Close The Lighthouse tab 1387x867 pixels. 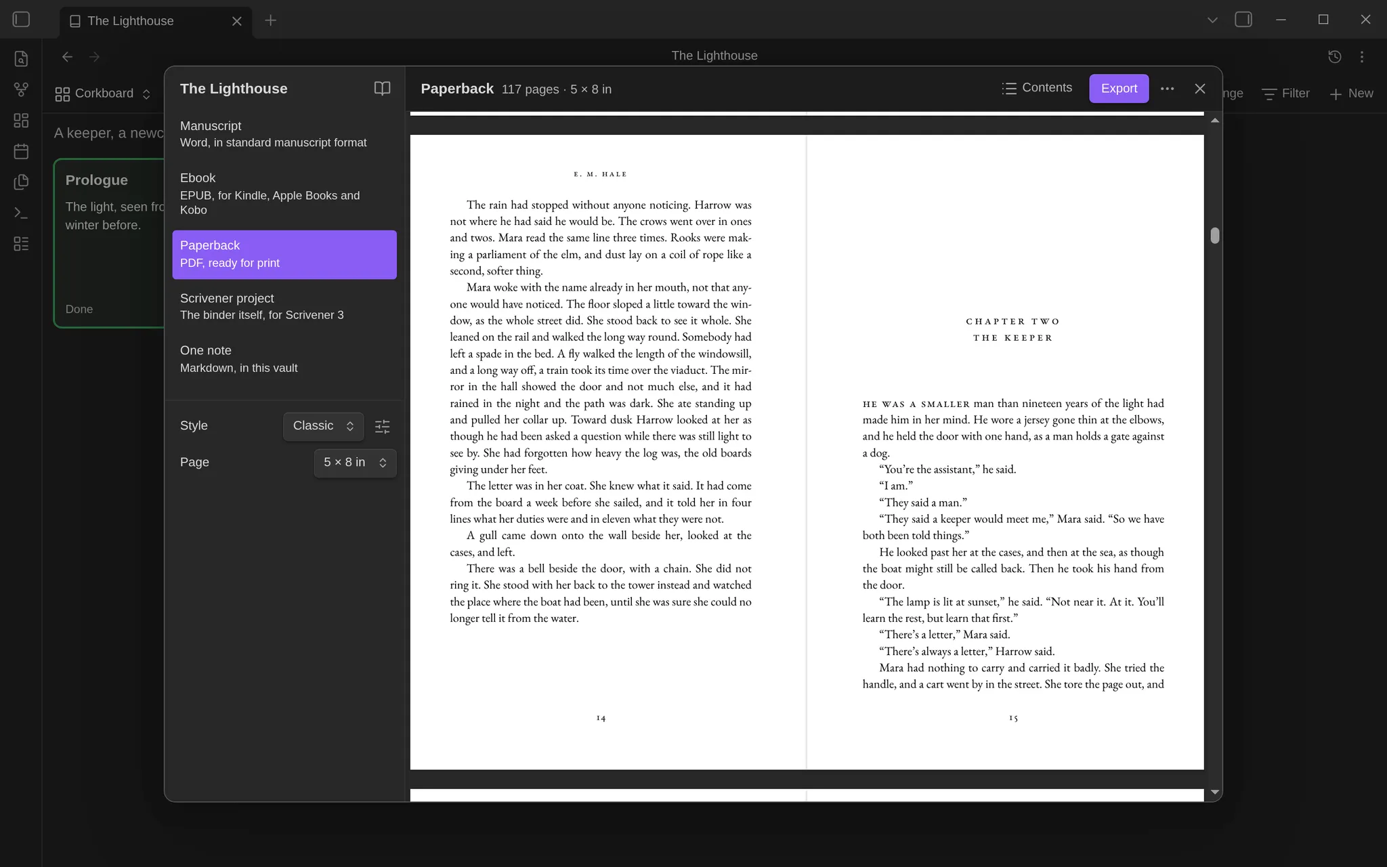(x=237, y=21)
